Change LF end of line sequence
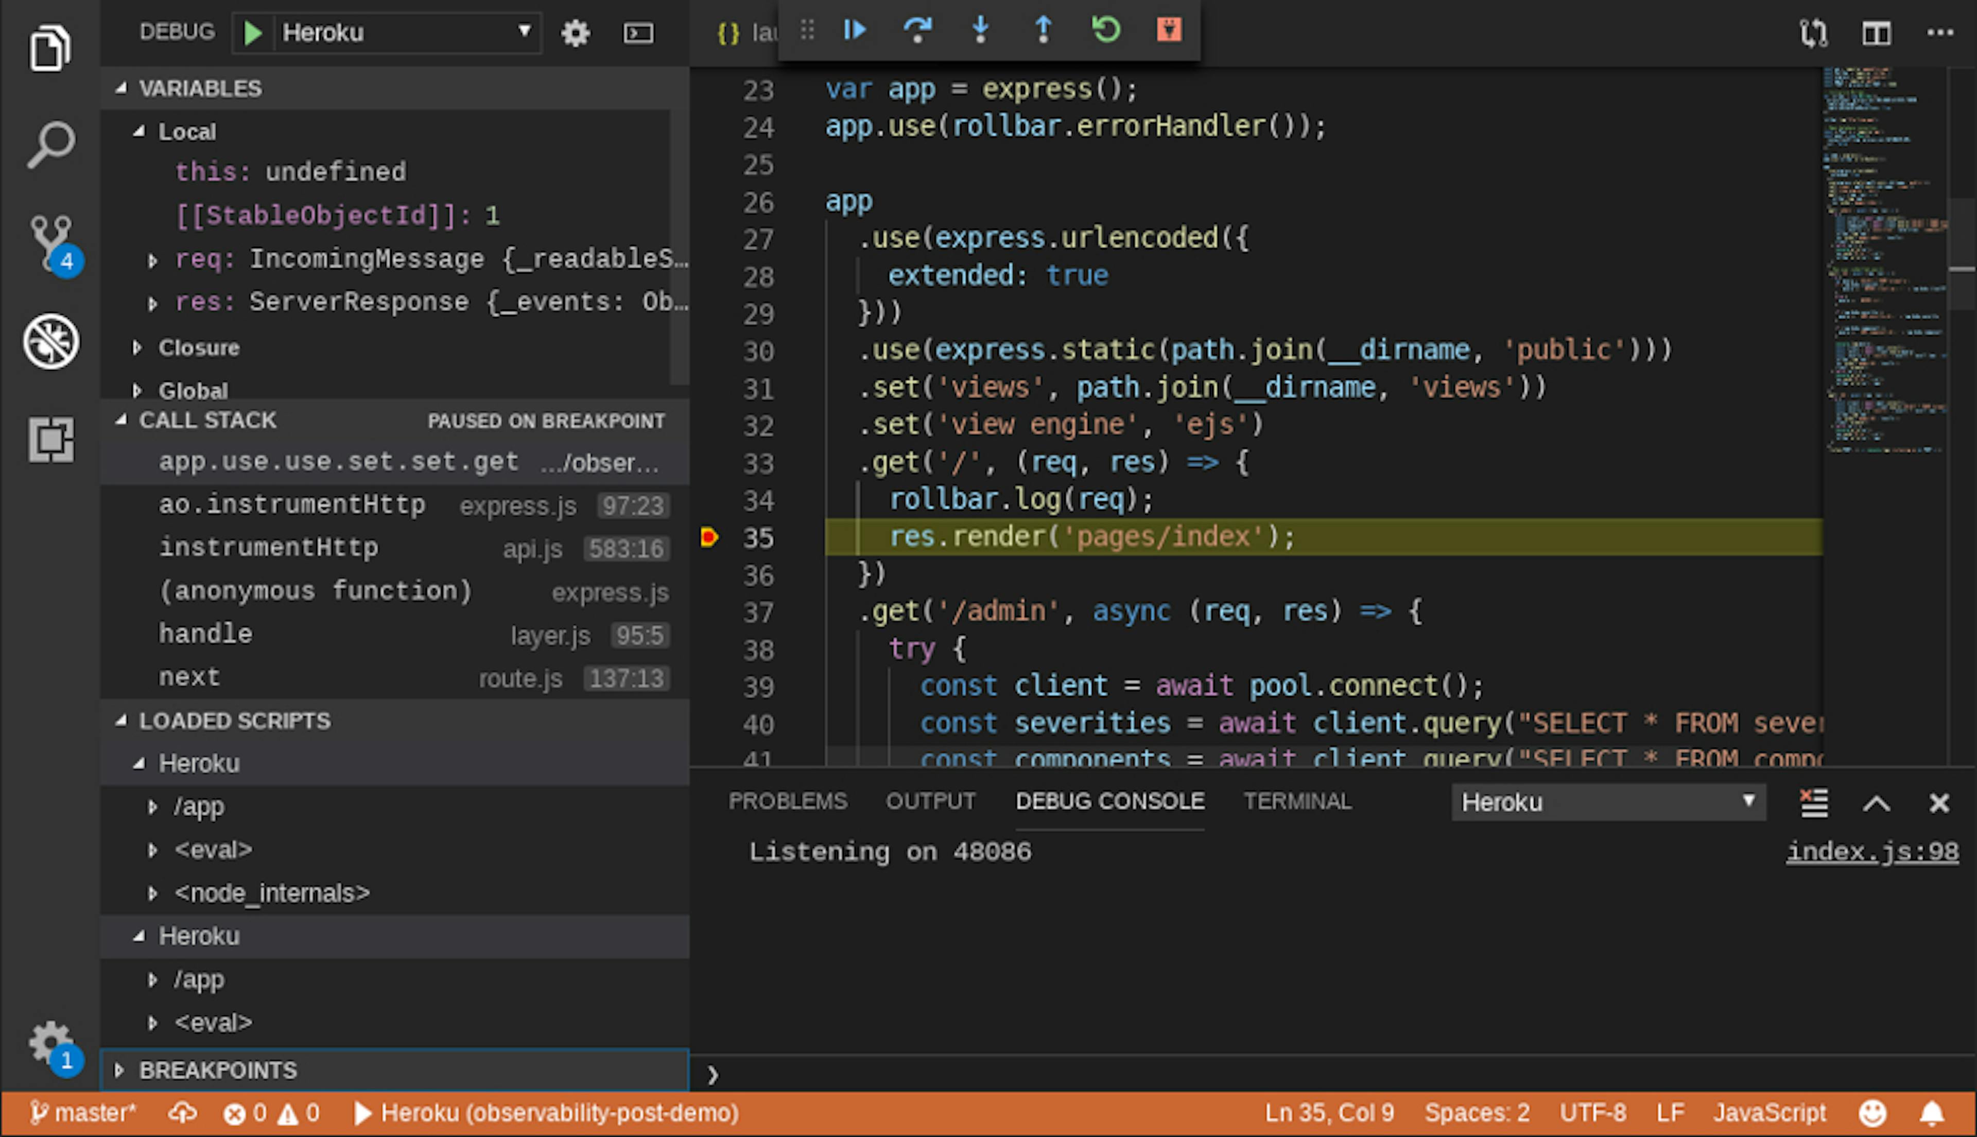Image resolution: width=1977 pixels, height=1137 pixels. (1670, 1113)
